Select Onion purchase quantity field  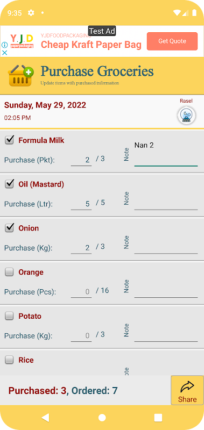click(81, 247)
